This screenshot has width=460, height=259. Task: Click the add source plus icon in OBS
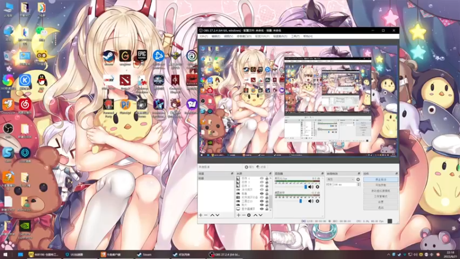pos(239,215)
